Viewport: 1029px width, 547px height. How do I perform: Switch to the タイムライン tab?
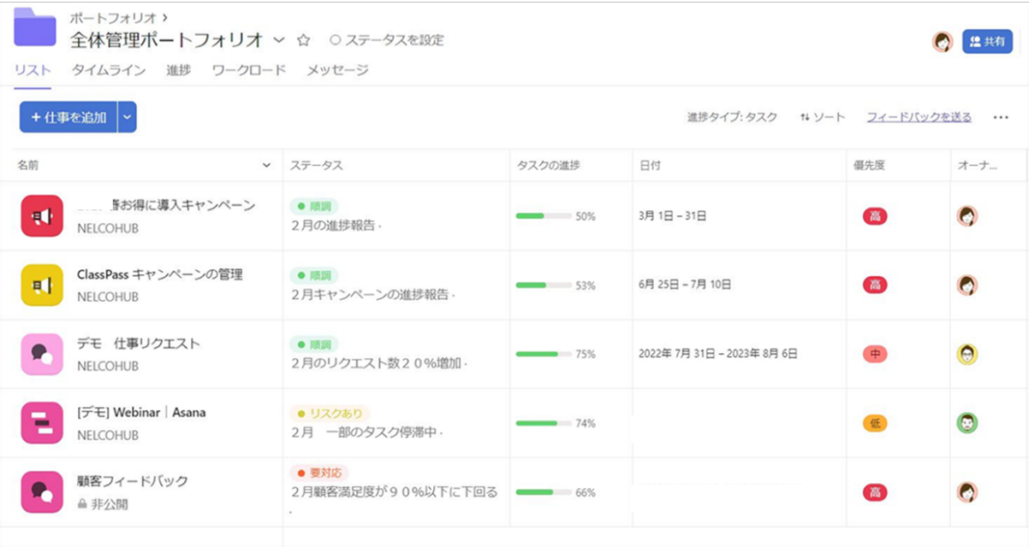tap(108, 70)
